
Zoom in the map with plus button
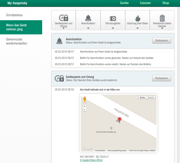[x=85, y=106]
